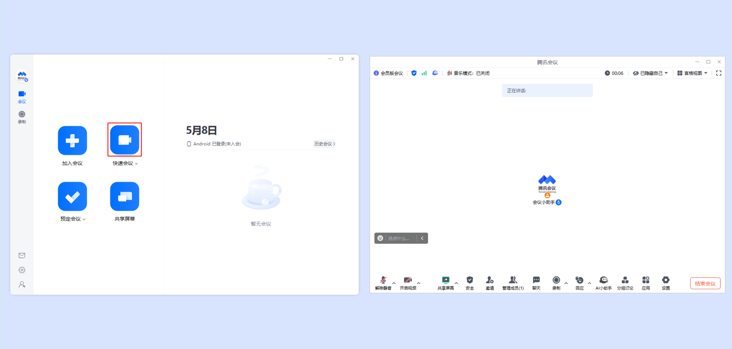Switch to the 会议 tab in sidebar
Screen dimensions: 732x349
pos(22,97)
